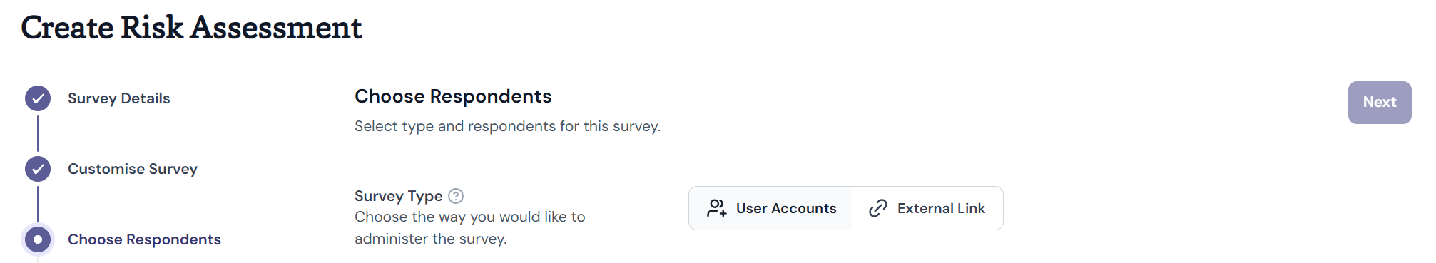
Task: Select the Choose Respondents step label in sidebar
Action: point(144,239)
